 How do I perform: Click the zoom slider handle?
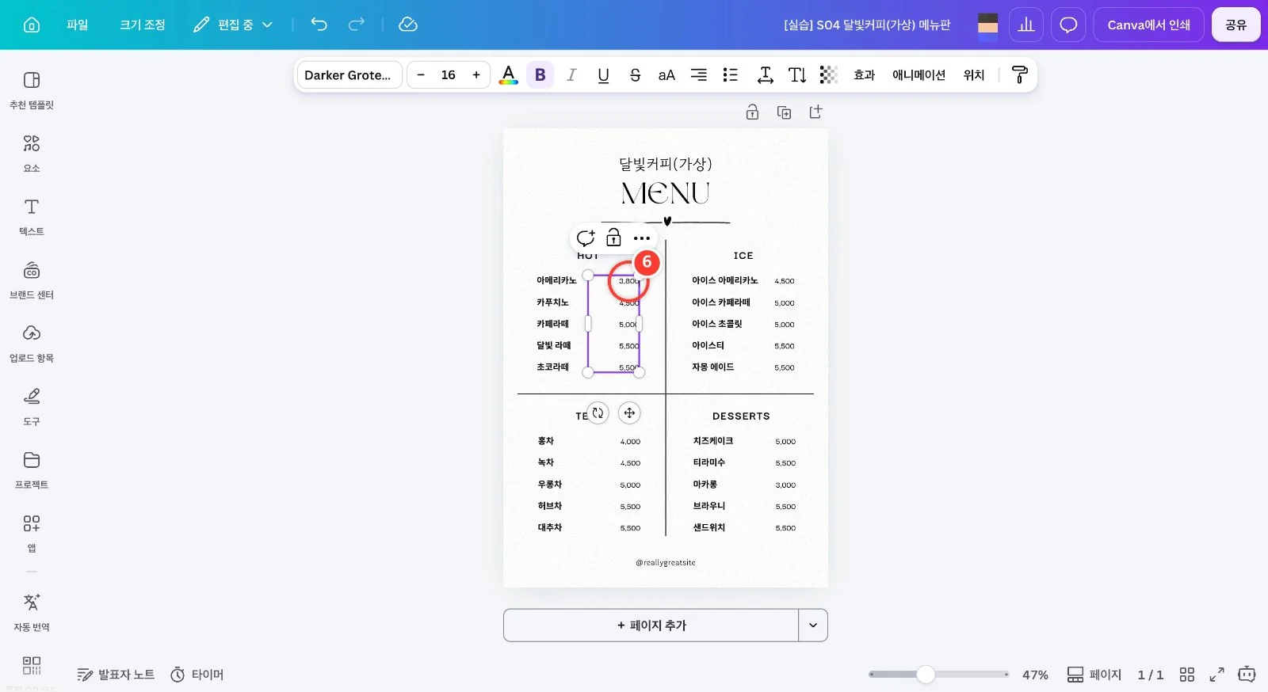[926, 675]
